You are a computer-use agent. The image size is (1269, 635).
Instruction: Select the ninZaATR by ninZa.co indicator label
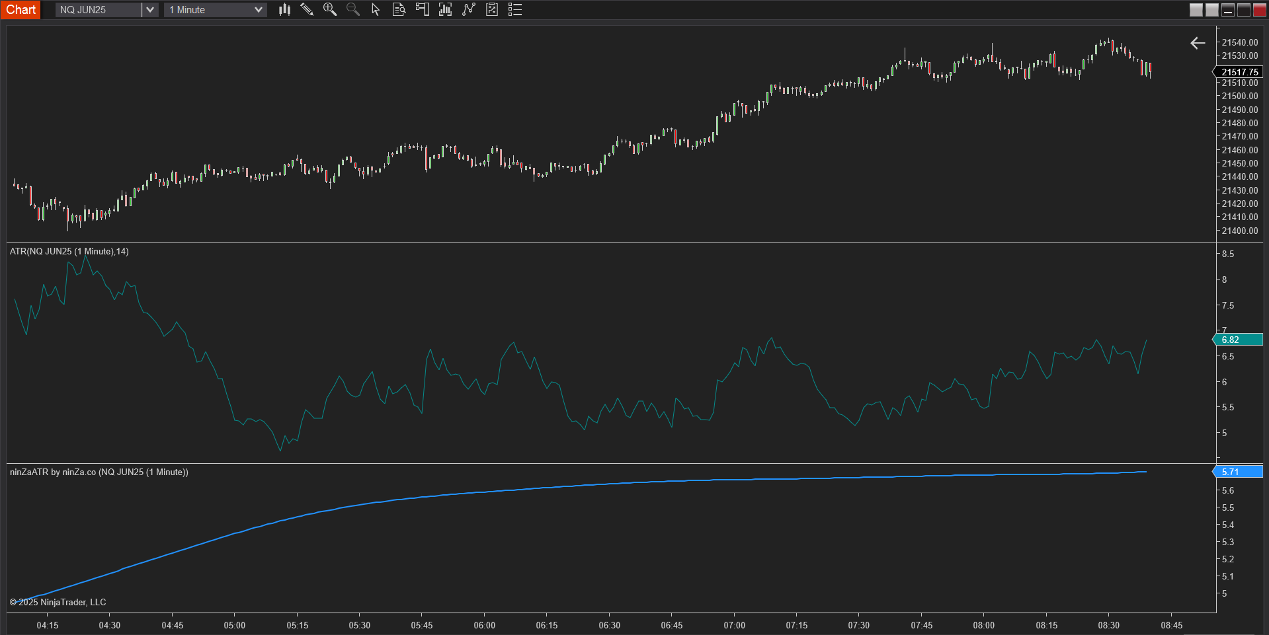(x=99, y=472)
